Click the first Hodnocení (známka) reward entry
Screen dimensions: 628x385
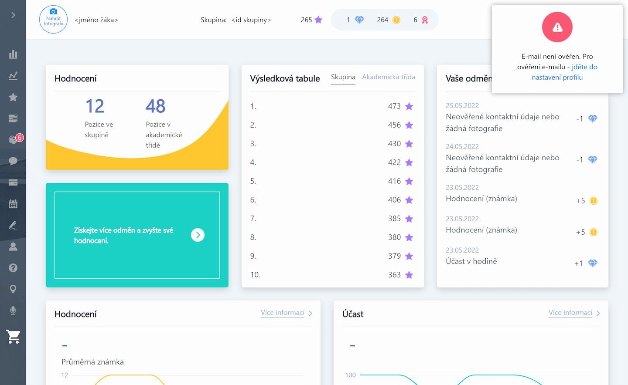tap(481, 199)
